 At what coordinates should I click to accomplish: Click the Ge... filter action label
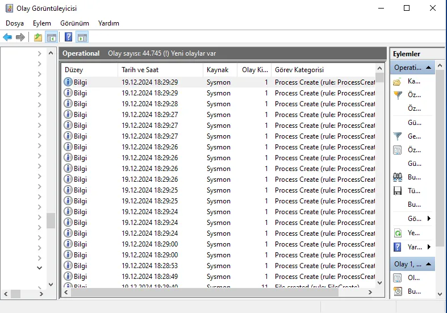click(x=414, y=136)
